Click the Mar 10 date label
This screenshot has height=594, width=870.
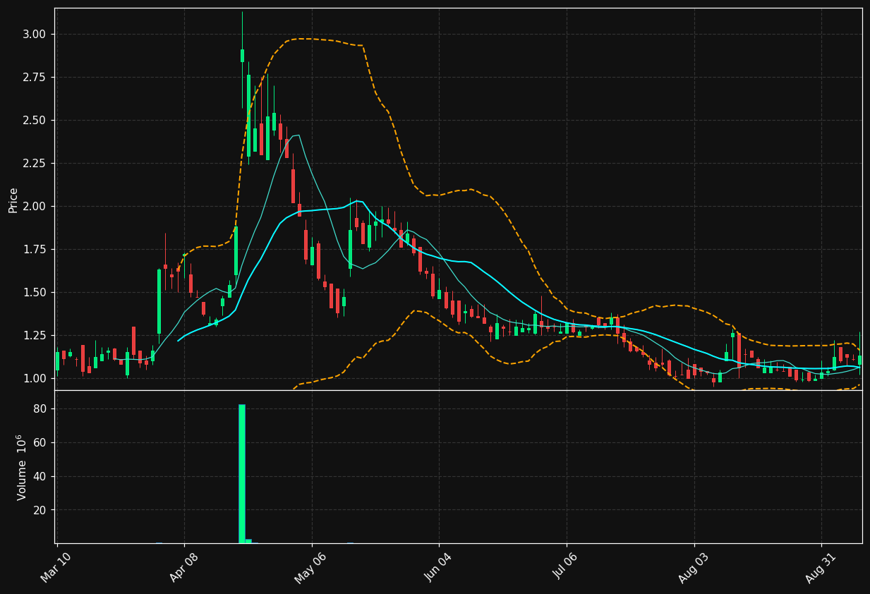click(56, 566)
